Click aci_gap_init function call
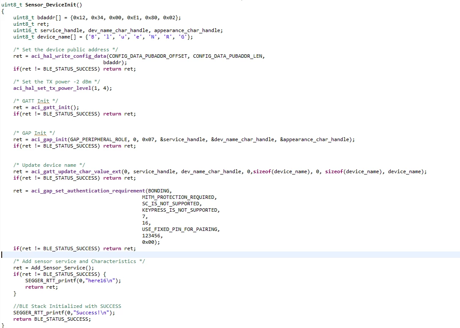This screenshot has width=460, height=328. [x=49, y=139]
